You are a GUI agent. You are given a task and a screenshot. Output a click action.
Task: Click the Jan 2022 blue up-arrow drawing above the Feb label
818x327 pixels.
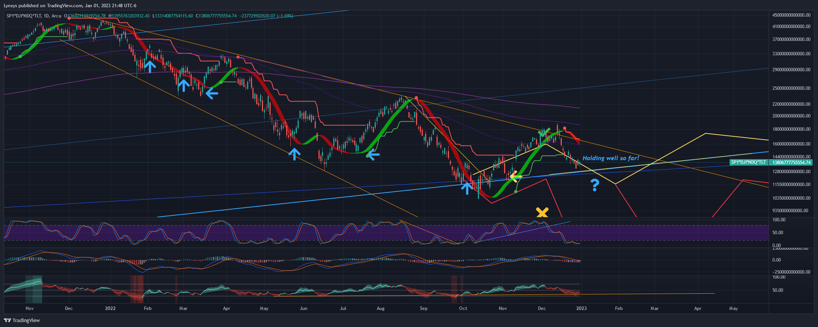(x=150, y=67)
